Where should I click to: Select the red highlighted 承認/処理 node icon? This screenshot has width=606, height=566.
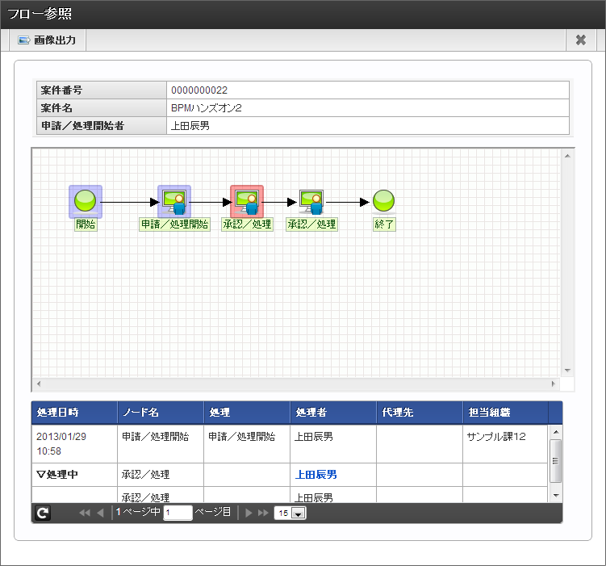click(247, 201)
